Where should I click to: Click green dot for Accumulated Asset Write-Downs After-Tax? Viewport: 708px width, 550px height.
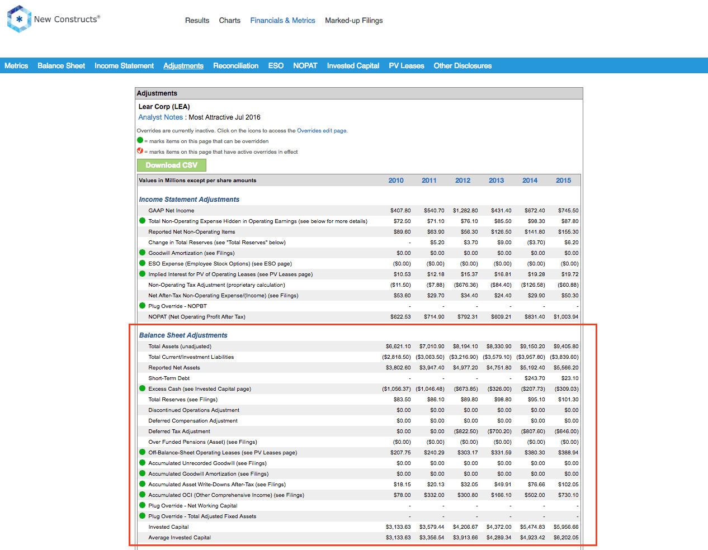(142, 484)
